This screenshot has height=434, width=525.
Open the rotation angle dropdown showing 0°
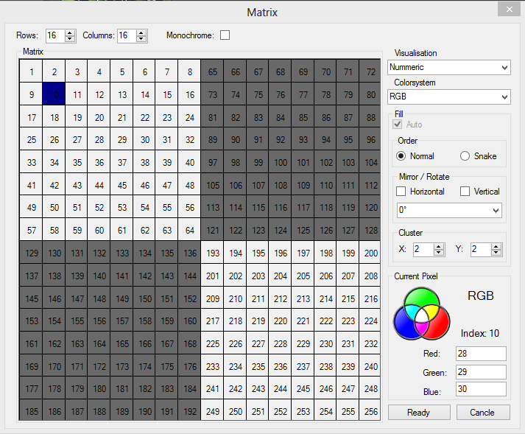[448, 210]
